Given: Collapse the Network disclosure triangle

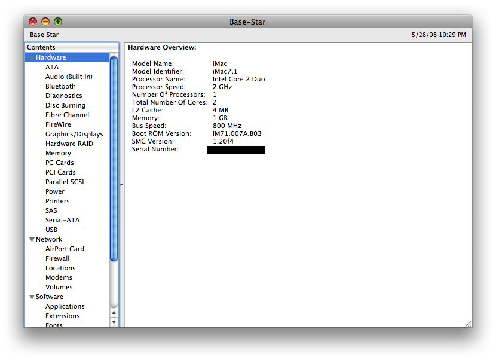Looking at the screenshot, I should point(32,239).
